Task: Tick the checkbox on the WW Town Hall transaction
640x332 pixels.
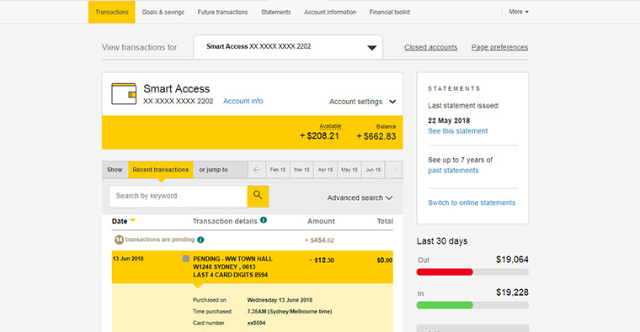Action: pyautogui.click(x=186, y=258)
